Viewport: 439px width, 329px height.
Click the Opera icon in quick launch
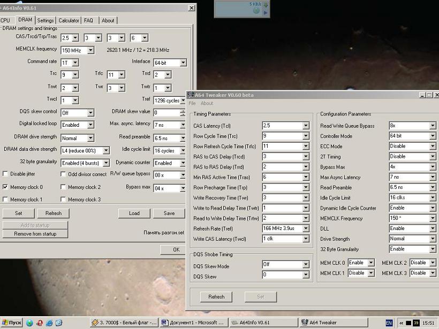(x=40, y=323)
